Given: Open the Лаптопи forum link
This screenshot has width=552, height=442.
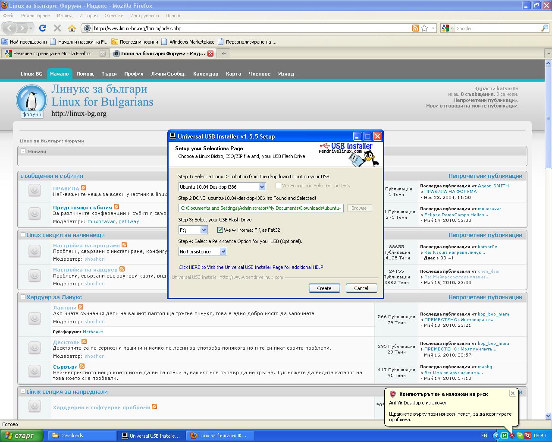Looking at the screenshot, I should click(x=65, y=307).
